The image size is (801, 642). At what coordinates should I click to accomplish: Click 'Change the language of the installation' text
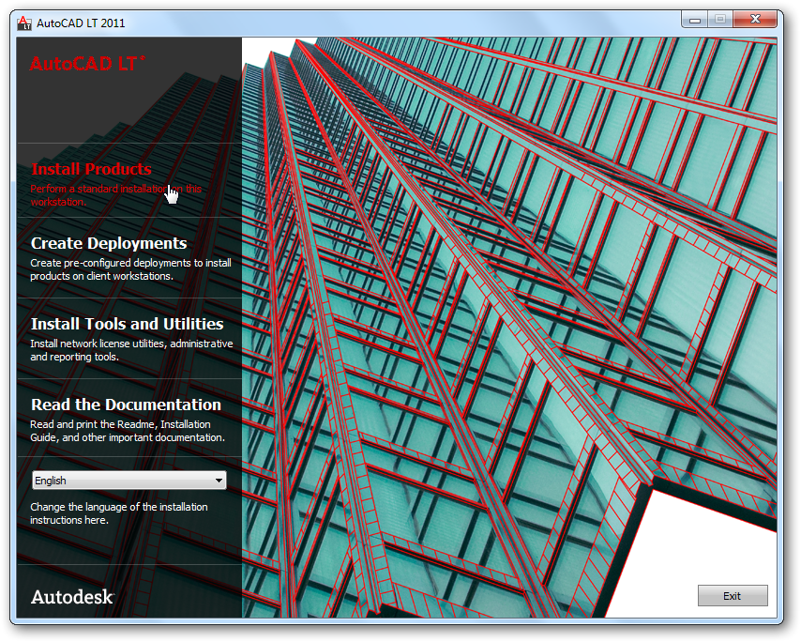tap(119, 513)
